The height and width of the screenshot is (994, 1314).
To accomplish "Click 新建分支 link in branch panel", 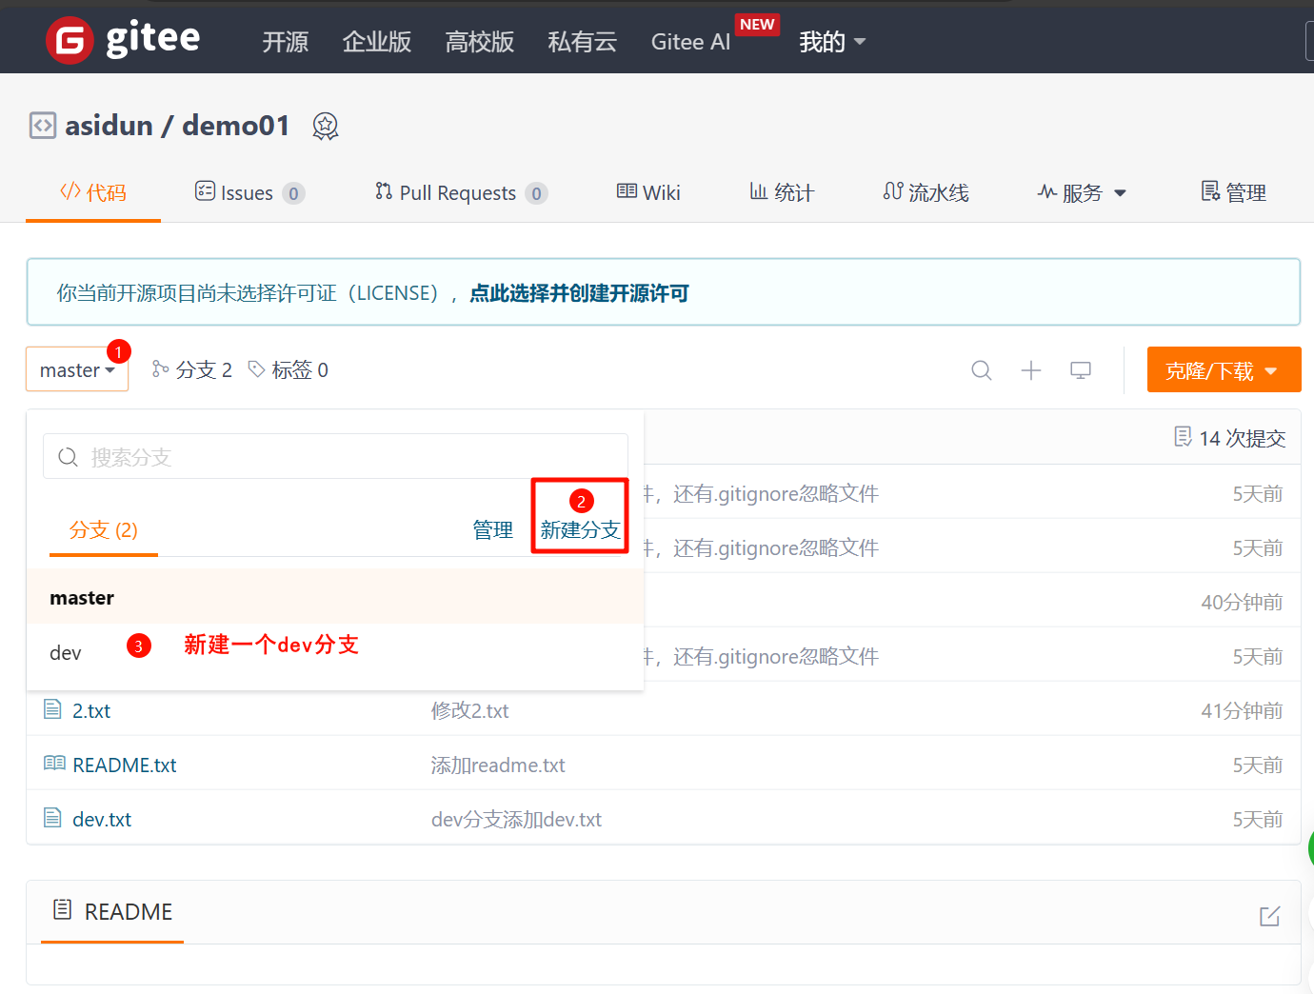I will (x=580, y=530).
